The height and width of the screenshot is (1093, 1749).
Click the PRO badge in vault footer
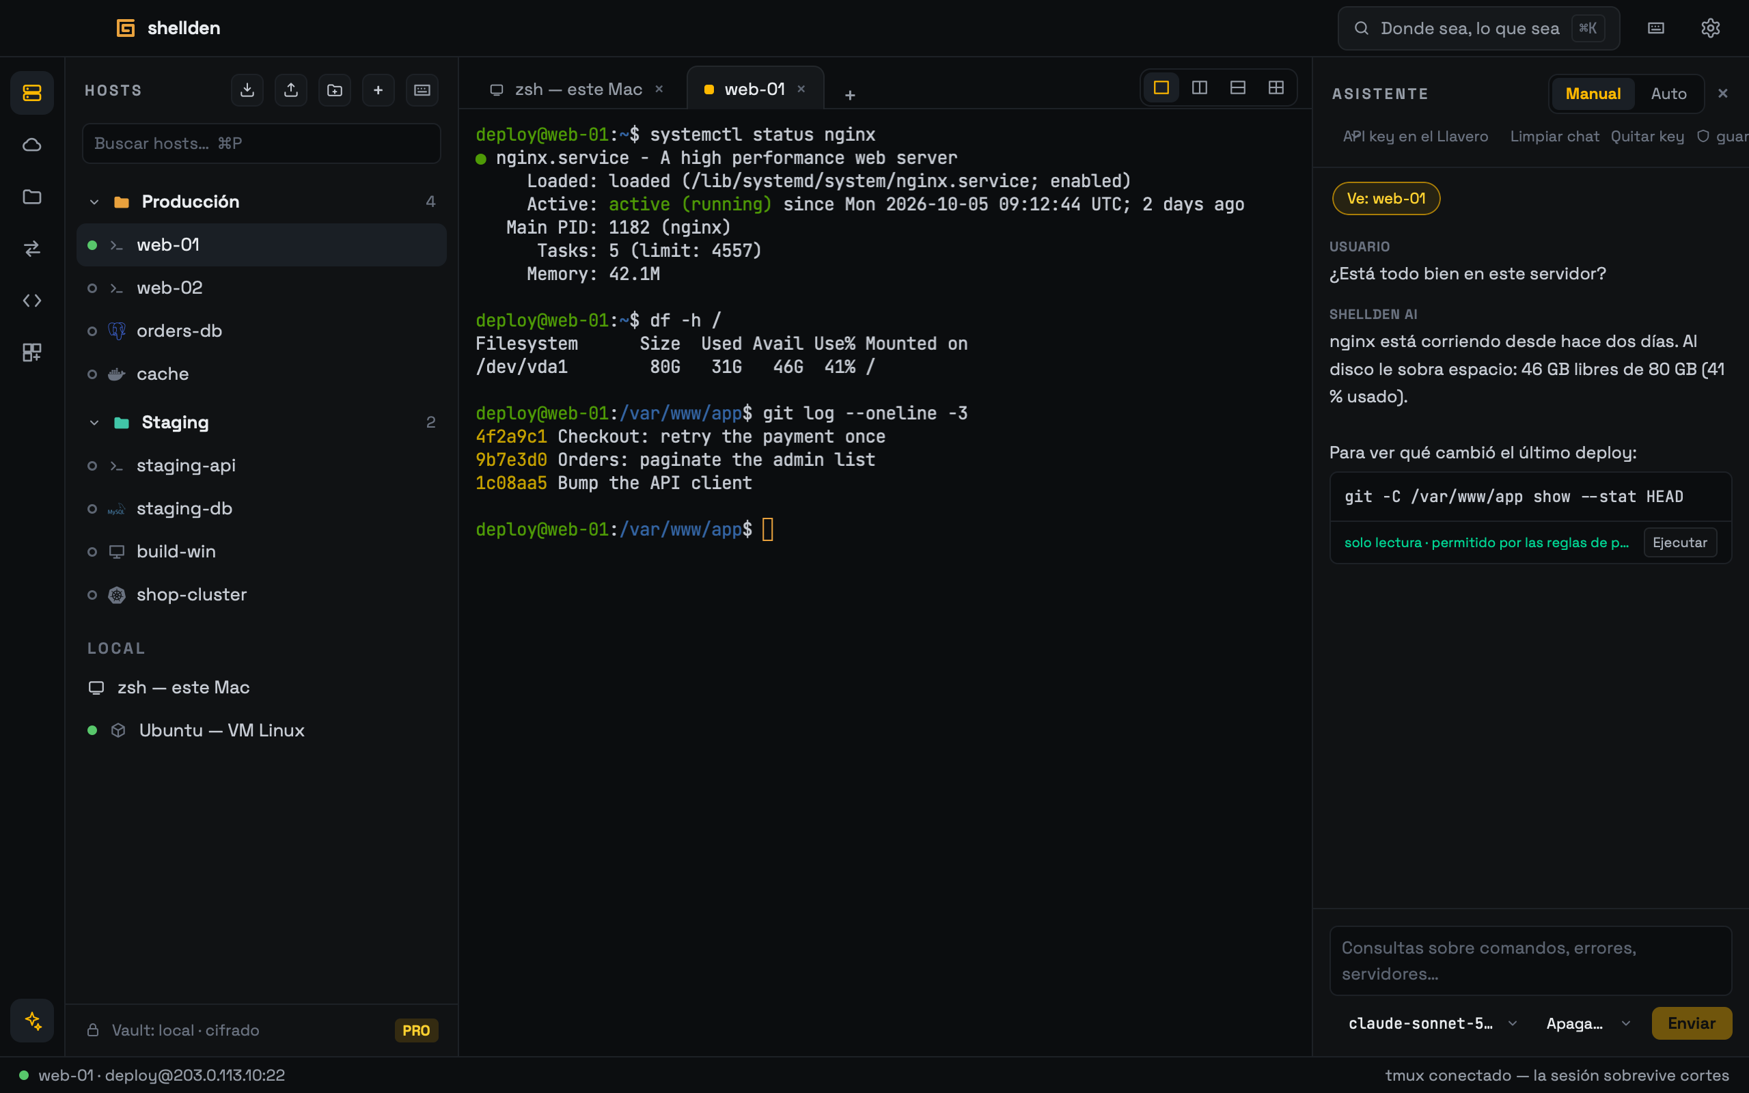[x=416, y=1030]
